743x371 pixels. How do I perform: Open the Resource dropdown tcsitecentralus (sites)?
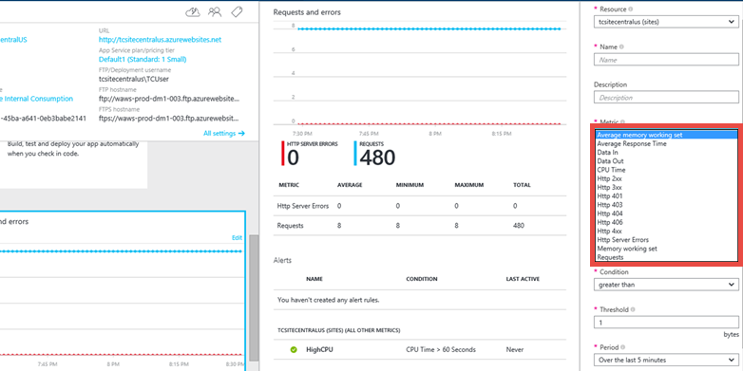[666, 22]
